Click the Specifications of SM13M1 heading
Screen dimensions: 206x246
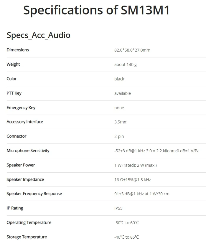[96, 10]
